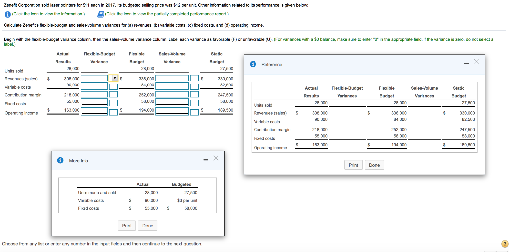Open link to view partially completed performance report
509x252 pixels.
coord(167,14)
